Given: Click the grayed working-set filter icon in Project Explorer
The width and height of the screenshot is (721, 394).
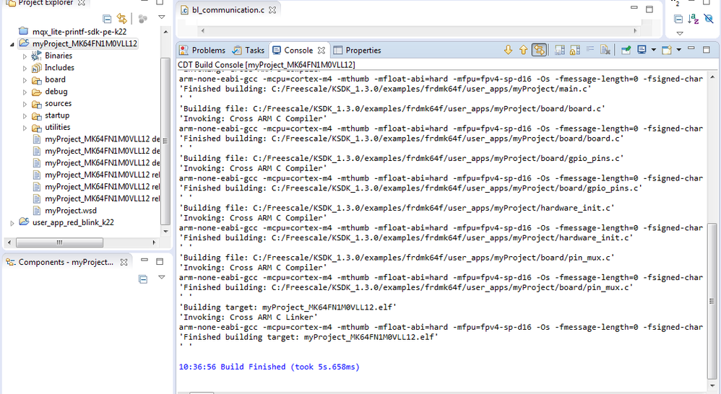Looking at the screenshot, I should coord(143,19).
